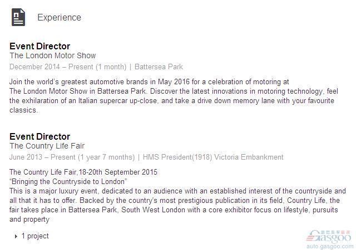Click December 2014 – Present date range
The width and height of the screenshot is (356, 250).
pos(51,67)
